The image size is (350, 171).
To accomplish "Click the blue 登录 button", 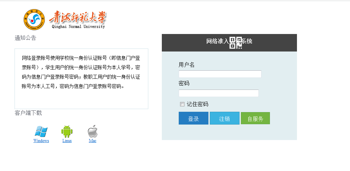I will (x=194, y=118).
